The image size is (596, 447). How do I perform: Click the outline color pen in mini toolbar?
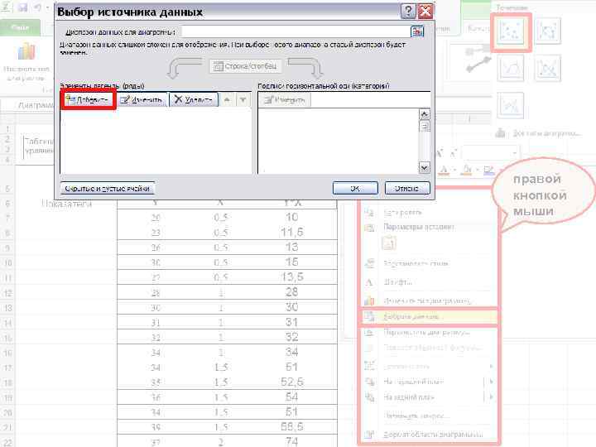point(489,171)
